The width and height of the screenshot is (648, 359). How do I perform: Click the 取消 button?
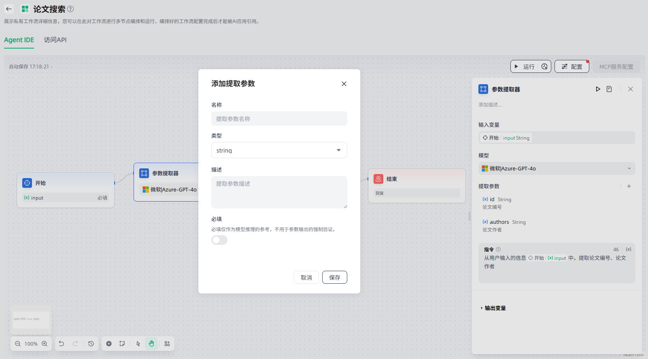click(x=306, y=277)
